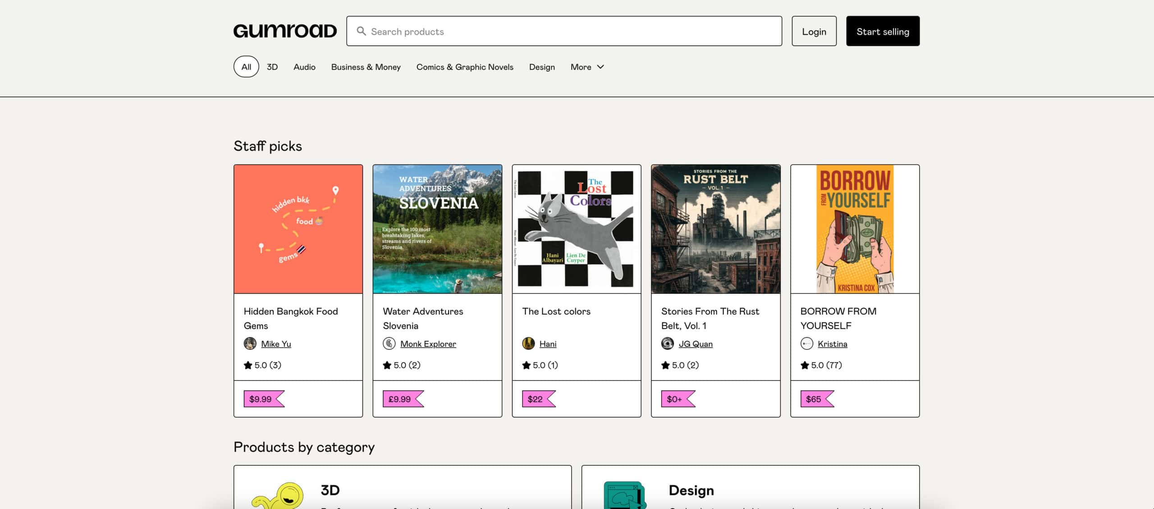Click Monk Explorer's avatar icon
The image size is (1154, 509).
[x=389, y=344]
